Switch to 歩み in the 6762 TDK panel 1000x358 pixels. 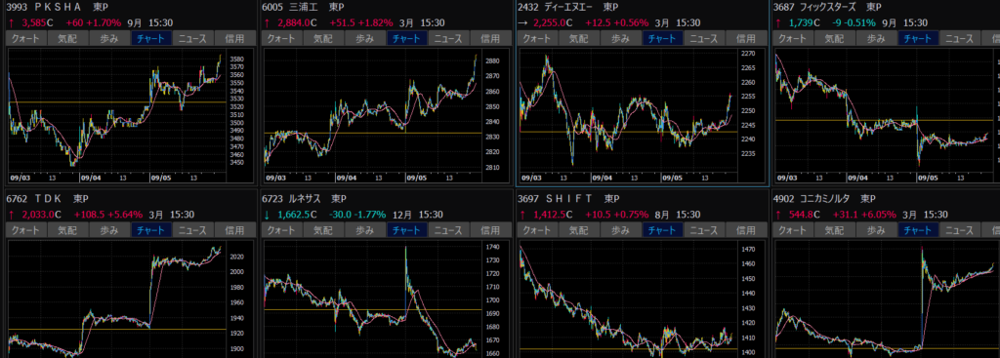tap(109, 230)
